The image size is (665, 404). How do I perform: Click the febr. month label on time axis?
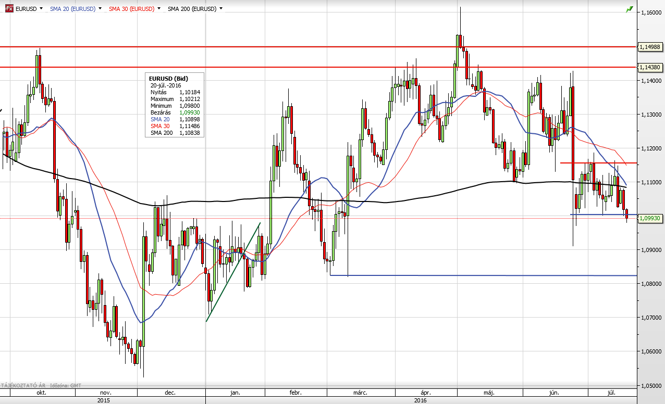296,393
